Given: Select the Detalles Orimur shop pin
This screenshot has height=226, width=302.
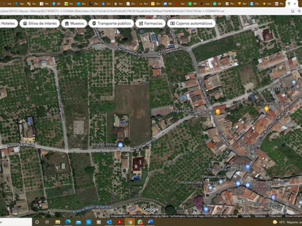Looking at the screenshot, I should coord(120,145).
